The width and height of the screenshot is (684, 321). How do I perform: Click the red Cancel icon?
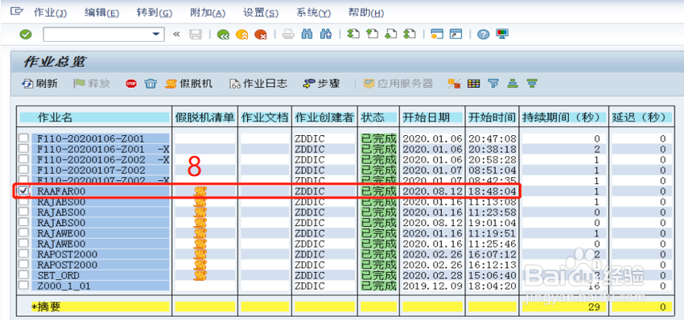point(261,35)
